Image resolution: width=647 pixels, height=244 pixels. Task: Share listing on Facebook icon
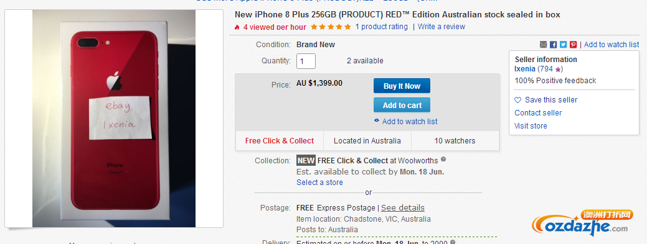[x=554, y=45]
